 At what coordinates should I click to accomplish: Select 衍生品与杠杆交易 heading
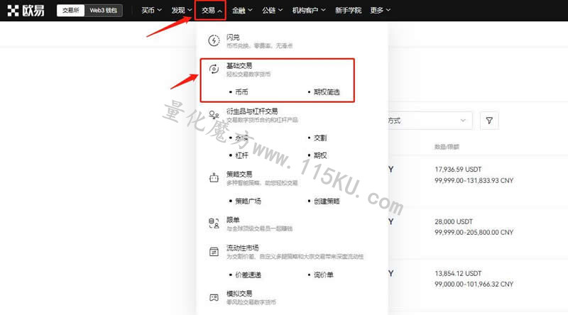[252, 111]
